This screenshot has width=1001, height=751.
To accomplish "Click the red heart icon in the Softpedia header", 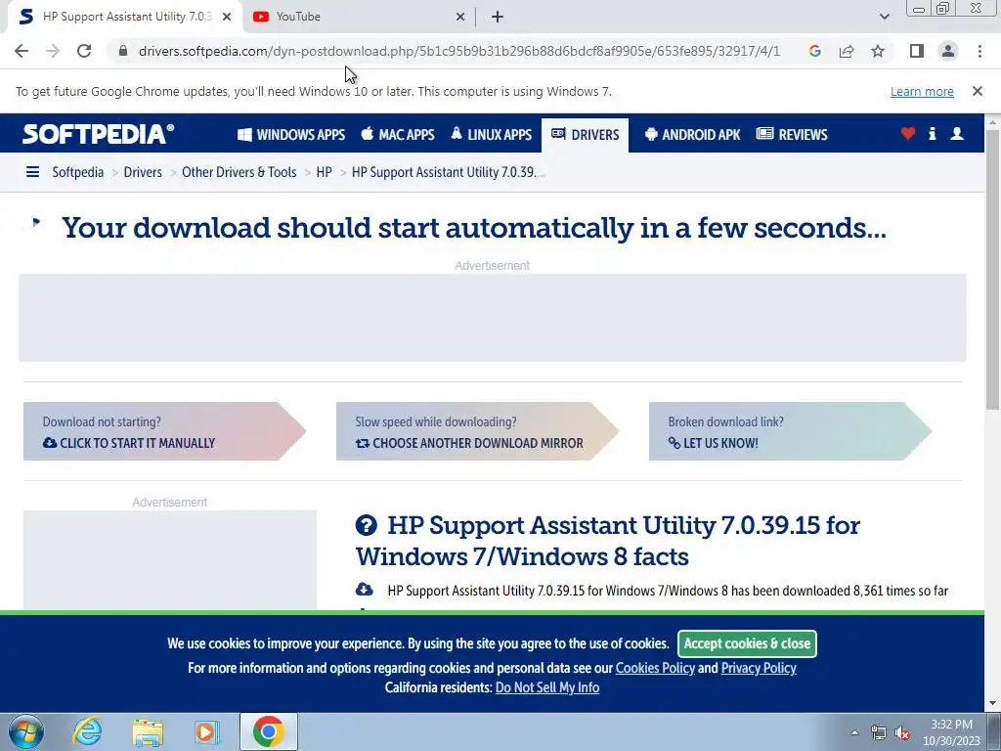I will pyautogui.click(x=908, y=133).
